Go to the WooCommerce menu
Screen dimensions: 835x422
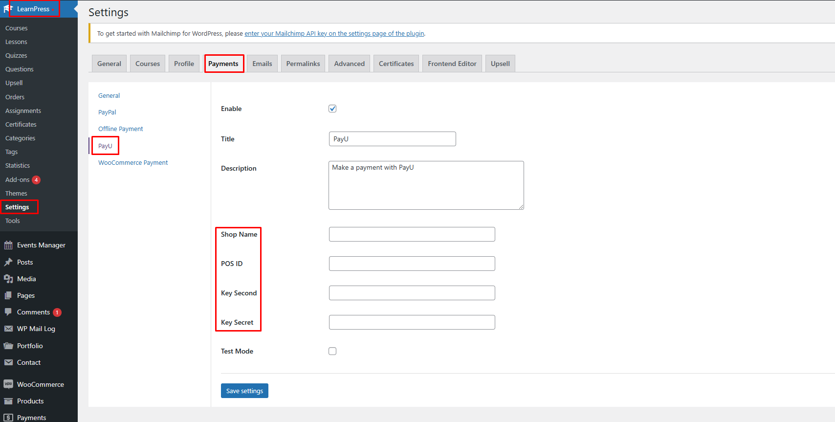41,384
